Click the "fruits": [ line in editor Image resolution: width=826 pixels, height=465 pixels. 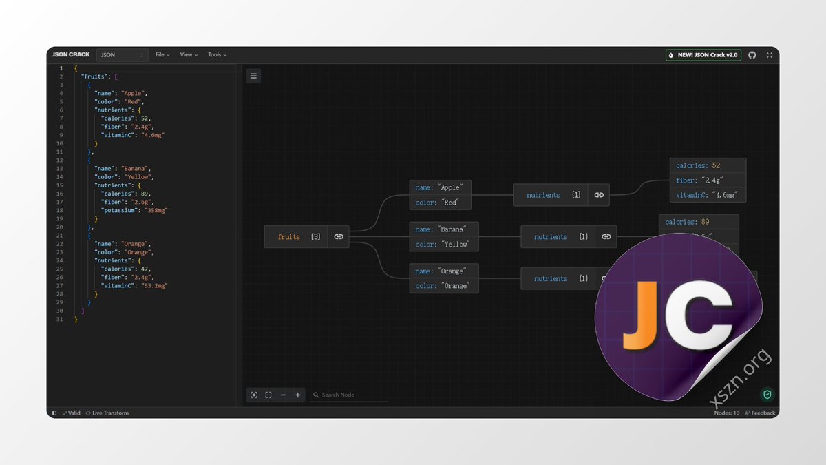click(x=100, y=77)
